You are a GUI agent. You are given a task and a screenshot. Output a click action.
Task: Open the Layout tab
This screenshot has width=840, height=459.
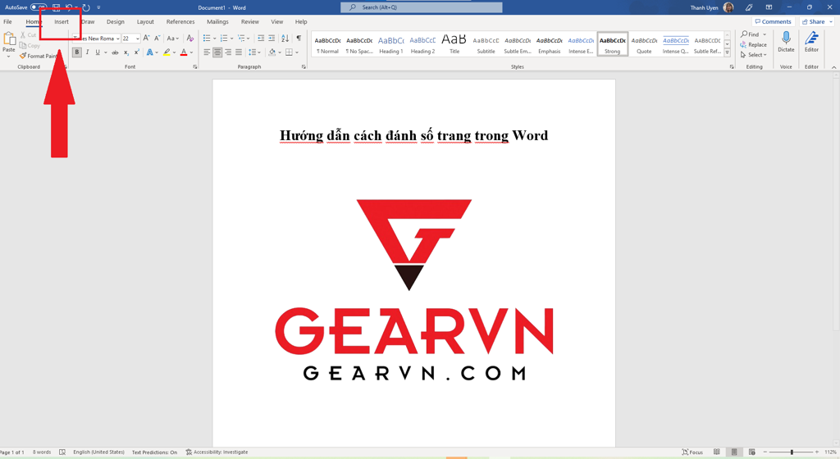point(145,22)
